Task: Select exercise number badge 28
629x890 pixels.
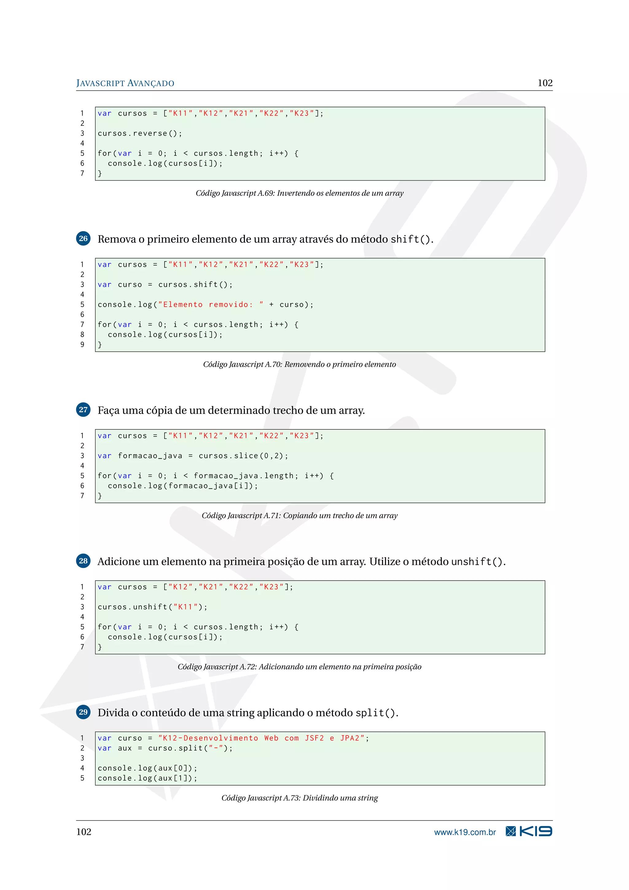Action: pyautogui.click(x=83, y=561)
